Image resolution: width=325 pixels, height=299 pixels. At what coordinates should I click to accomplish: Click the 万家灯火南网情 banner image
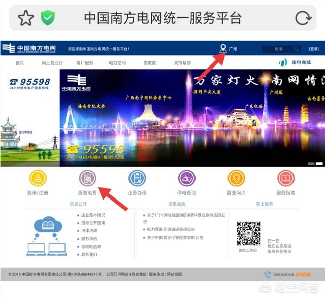point(192,118)
